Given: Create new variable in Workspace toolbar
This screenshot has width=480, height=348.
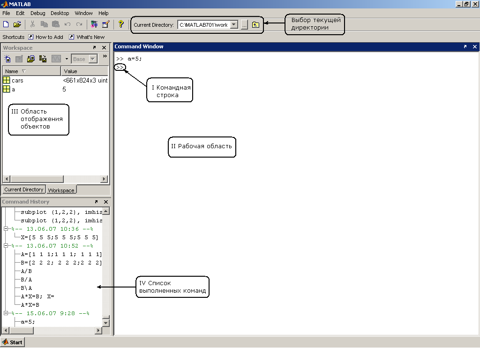Looking at the screenshot, I should click(x=7, y=59).
